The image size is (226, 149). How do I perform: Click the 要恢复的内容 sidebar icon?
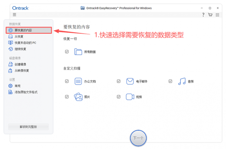pos(11,30)
